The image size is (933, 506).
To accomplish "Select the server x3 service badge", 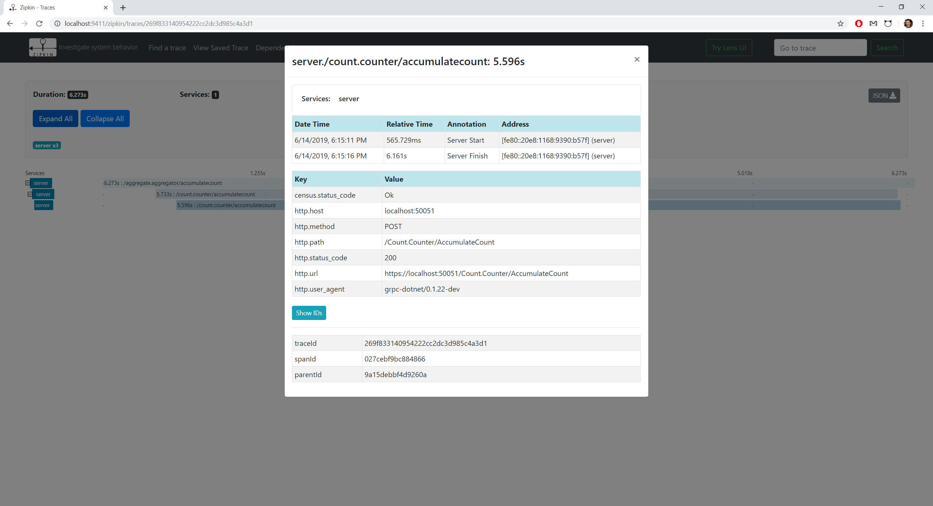I will (x=47, y=145).
